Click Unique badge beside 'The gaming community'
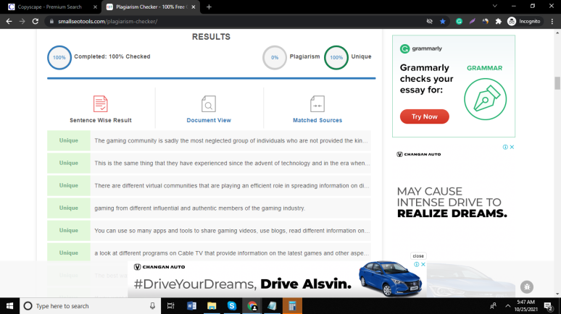 (69, 140)
